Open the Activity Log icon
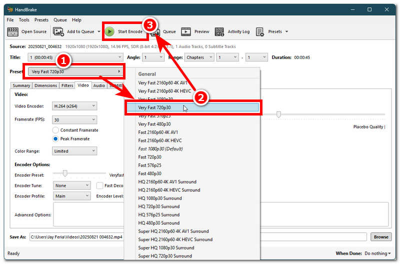 [x=219, y=31]
